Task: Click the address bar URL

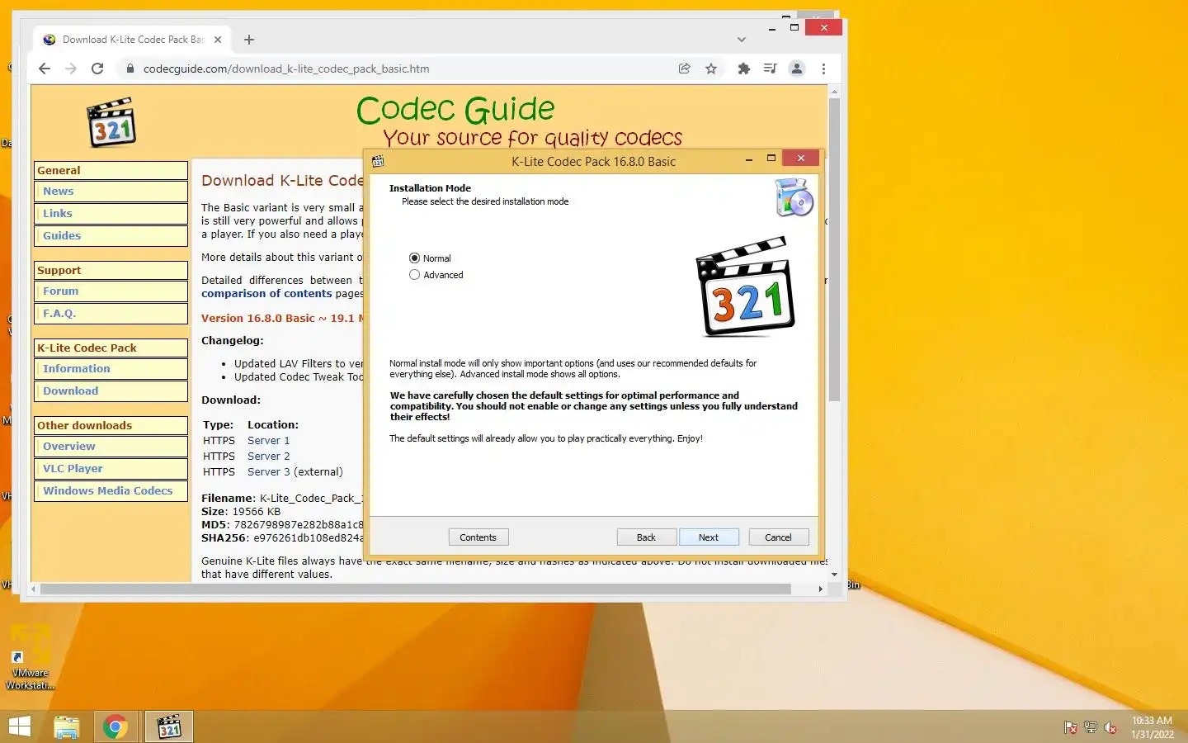Action: tap(286, 69)
